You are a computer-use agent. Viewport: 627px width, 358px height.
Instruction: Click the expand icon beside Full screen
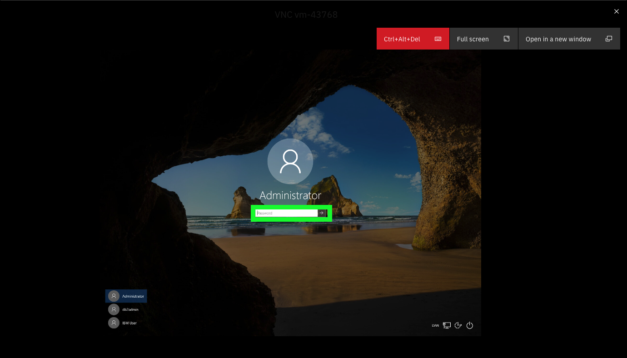coord(507,39)
